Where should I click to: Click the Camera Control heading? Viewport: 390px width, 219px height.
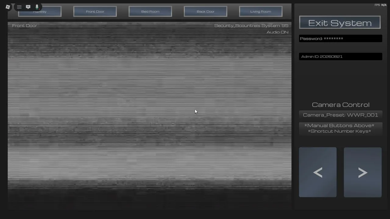tap(341, 105)
